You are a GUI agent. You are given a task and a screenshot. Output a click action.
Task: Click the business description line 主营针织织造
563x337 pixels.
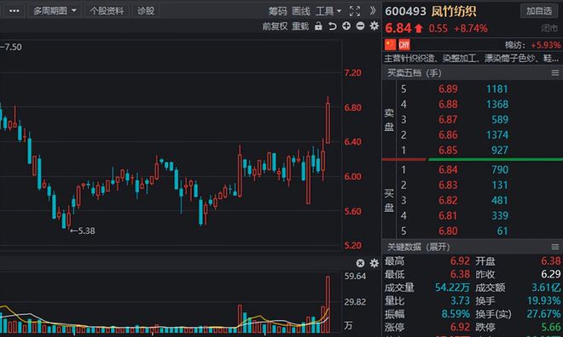[471, 58]
